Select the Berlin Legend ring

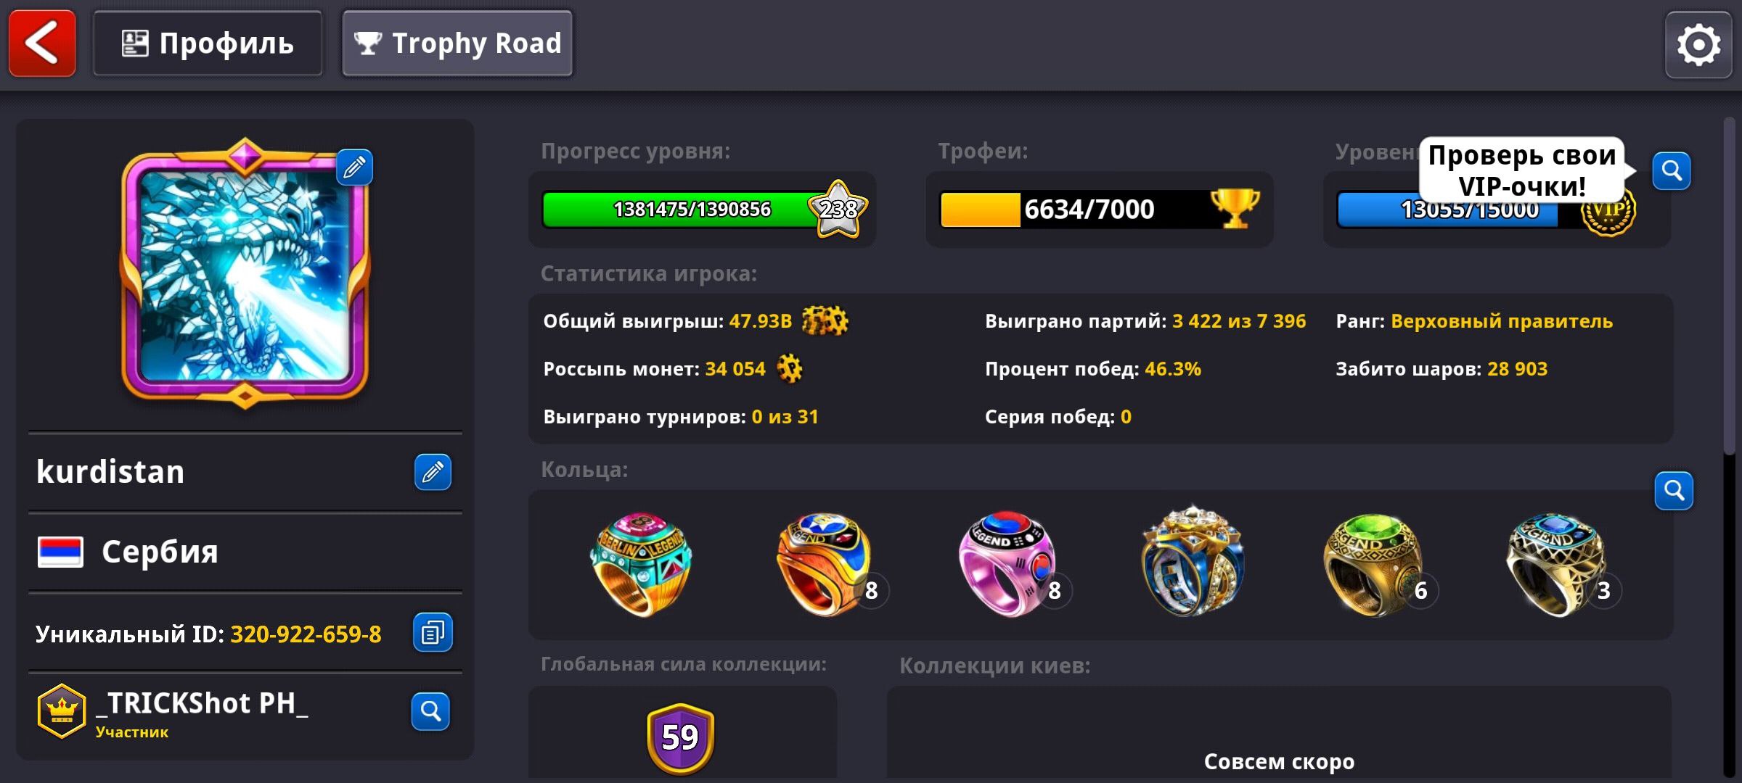pyautogui.click(x=640, y=563)
